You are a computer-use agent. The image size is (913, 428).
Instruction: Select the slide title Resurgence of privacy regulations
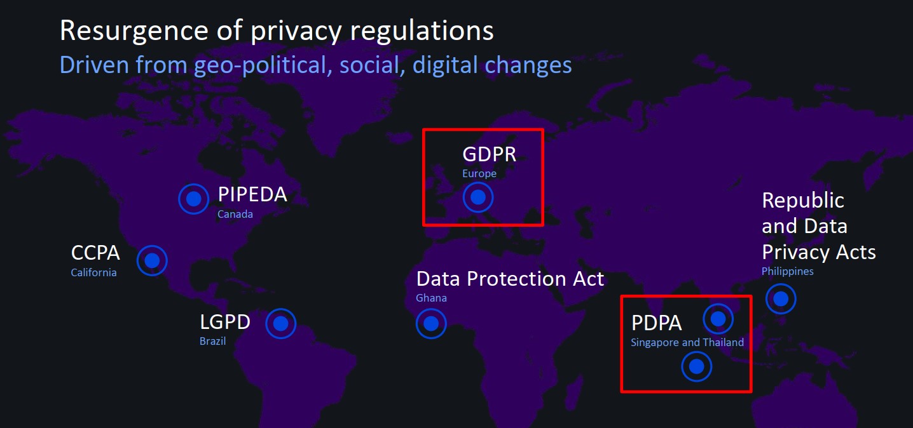277,30
